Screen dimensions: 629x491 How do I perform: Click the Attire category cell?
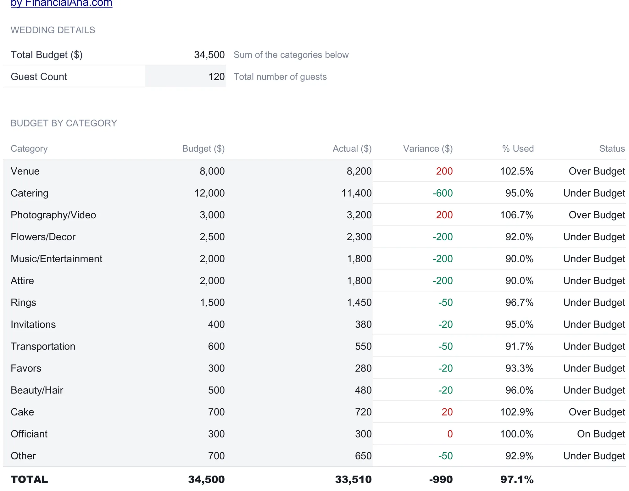pyautogui.click(x=22, y=281)
